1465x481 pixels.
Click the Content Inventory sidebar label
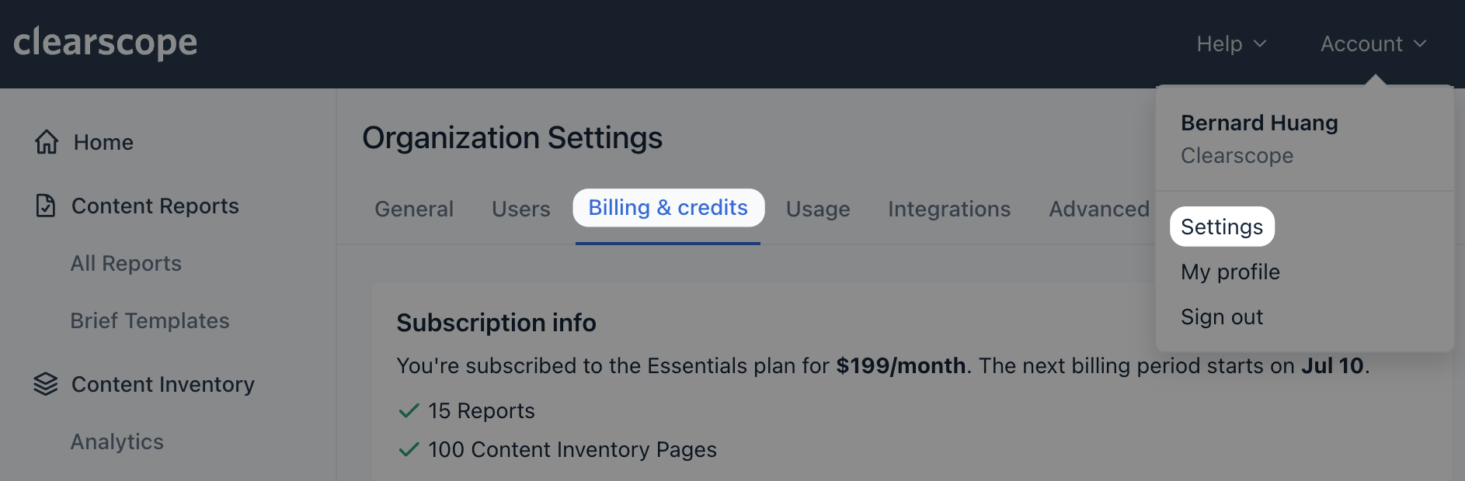tap(163, 385)
